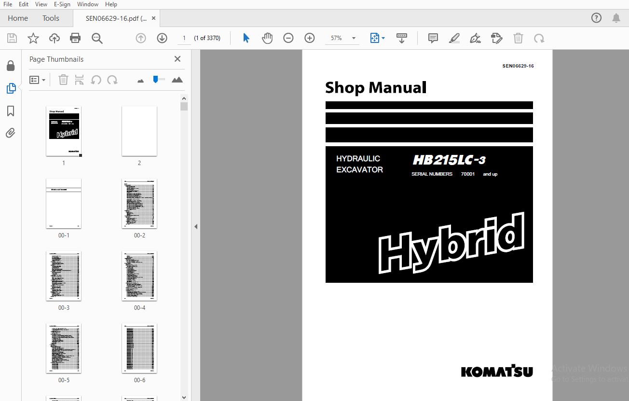The image size is (629, 401).
Task: Add a sticky note comment
Action: (x=433, y=38)
